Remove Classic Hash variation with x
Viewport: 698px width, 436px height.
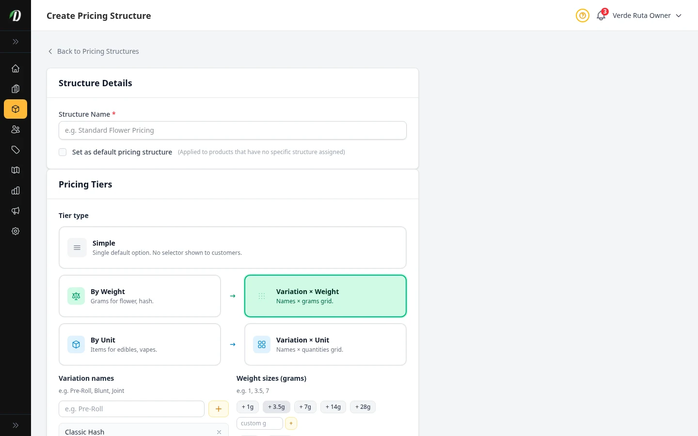tap(219, 432)
